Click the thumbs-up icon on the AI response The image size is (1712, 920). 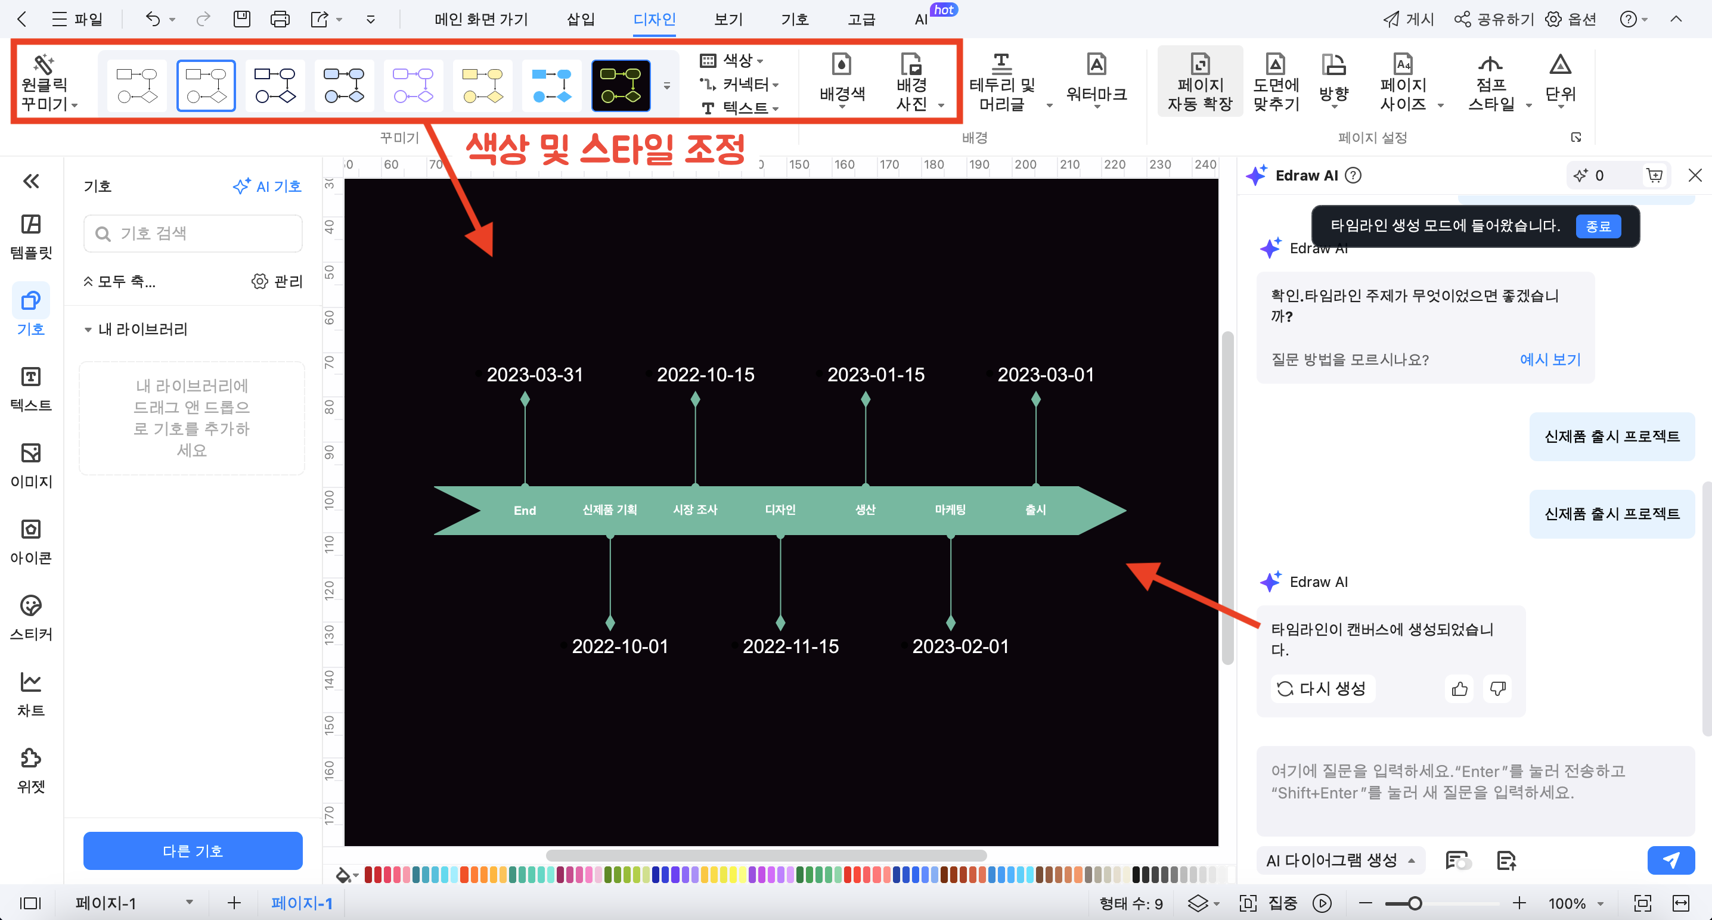[x=1459, y=688]
